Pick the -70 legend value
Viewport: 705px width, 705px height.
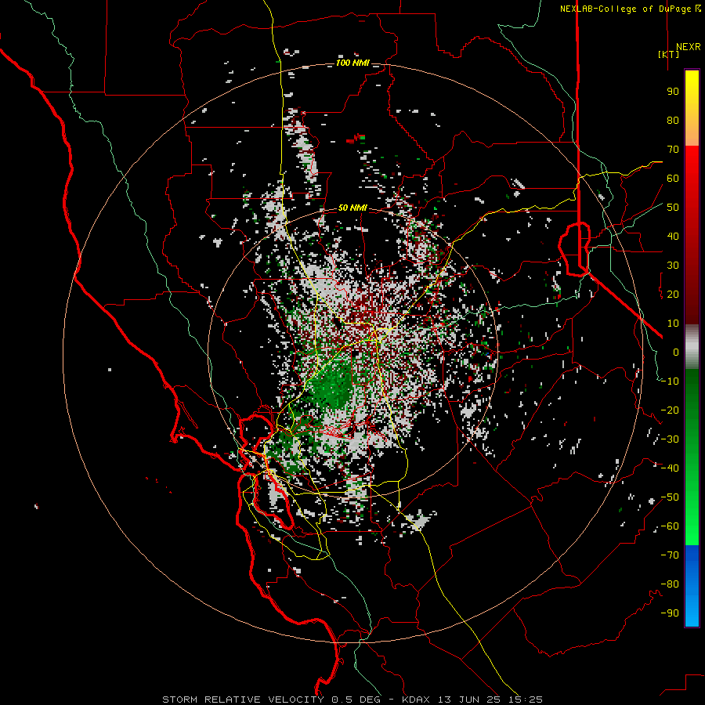click(x=670, y=555)
